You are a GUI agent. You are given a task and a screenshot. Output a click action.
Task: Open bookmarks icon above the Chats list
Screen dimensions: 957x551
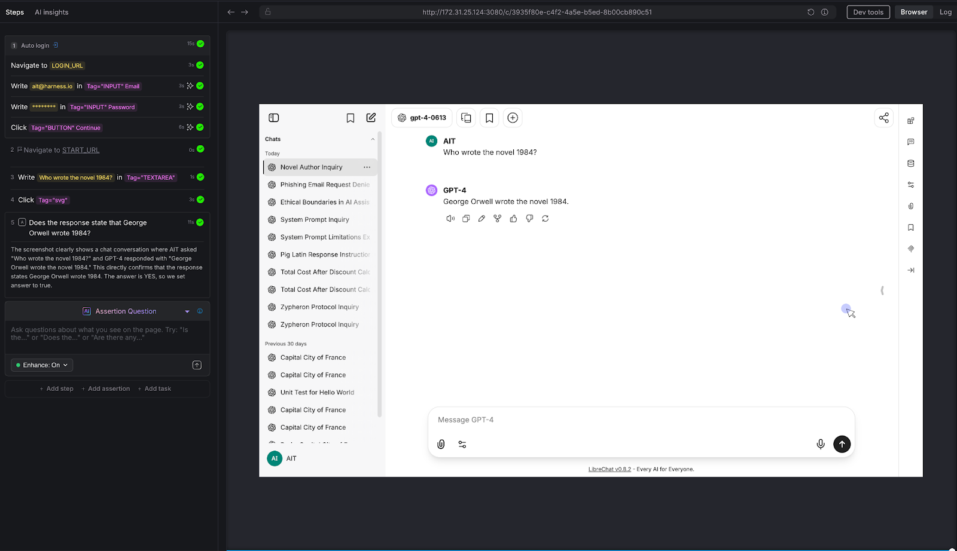[x=351, y=118]
